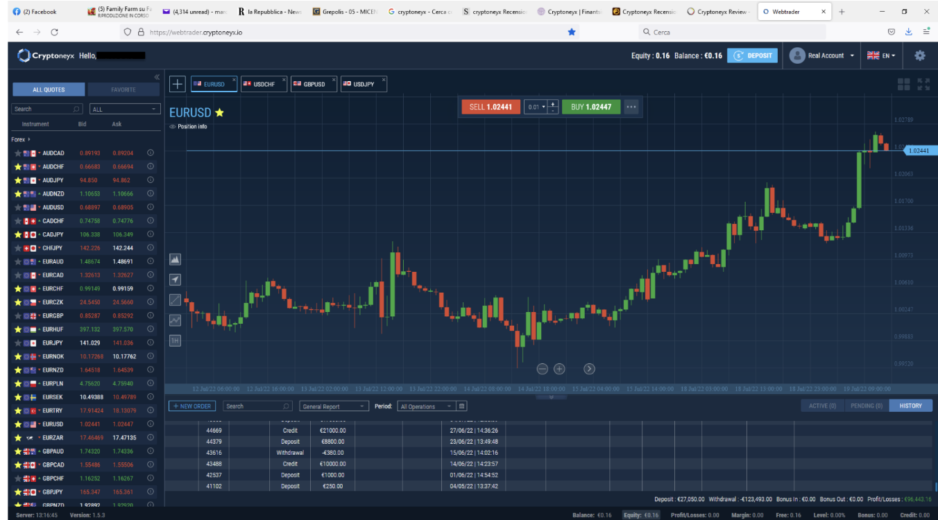Zoom out the chart with minus icon
938x520 pixels.
(x=543, y=369)
